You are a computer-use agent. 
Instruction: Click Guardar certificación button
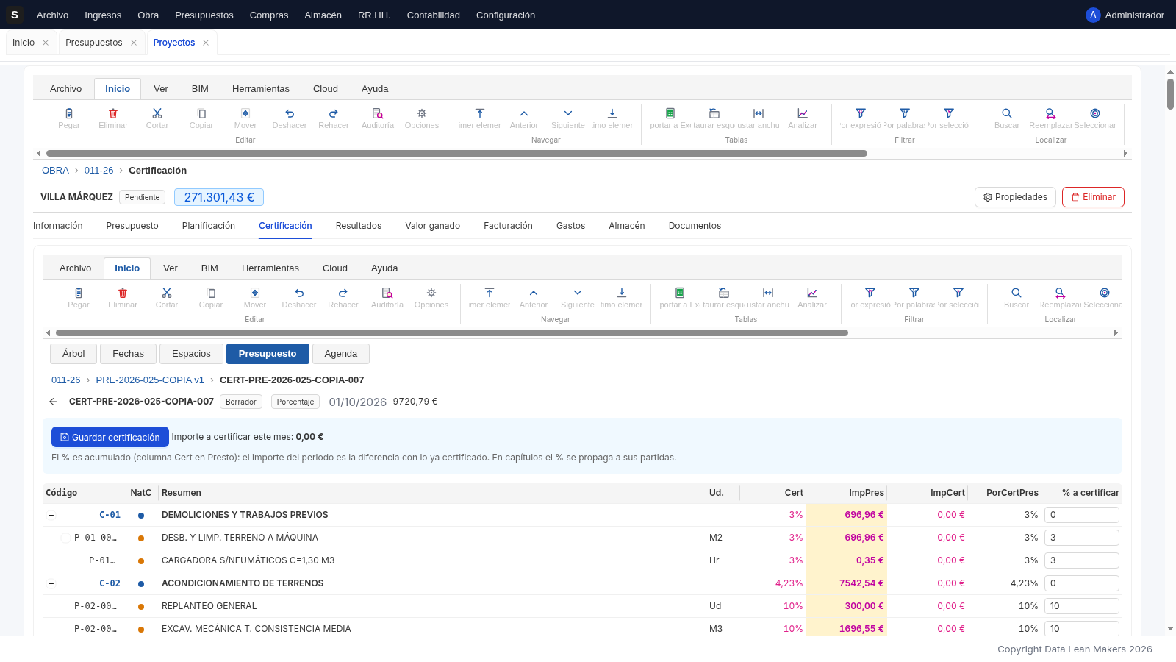click(110, 437)
